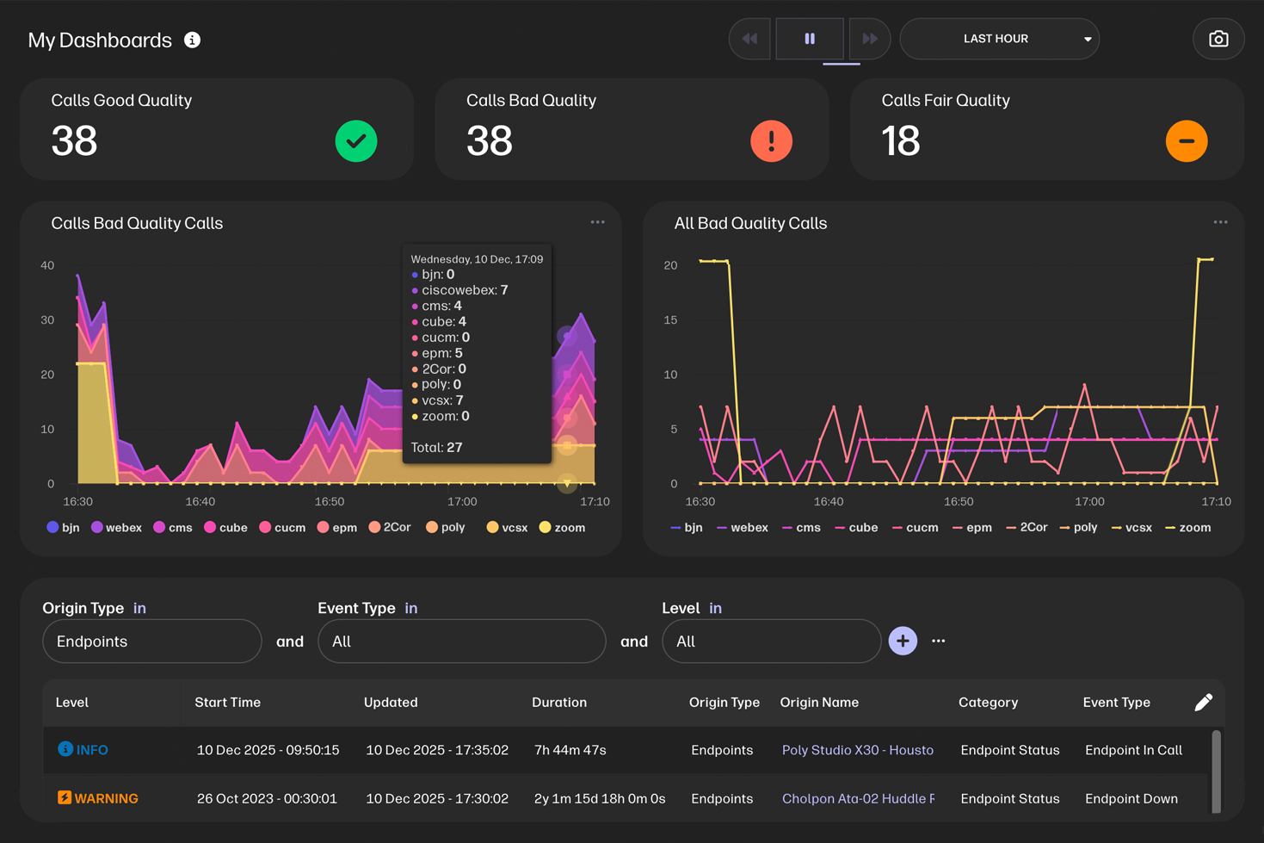
Task: Take a snapshot with the camera icon
Action: [1218, 40]
